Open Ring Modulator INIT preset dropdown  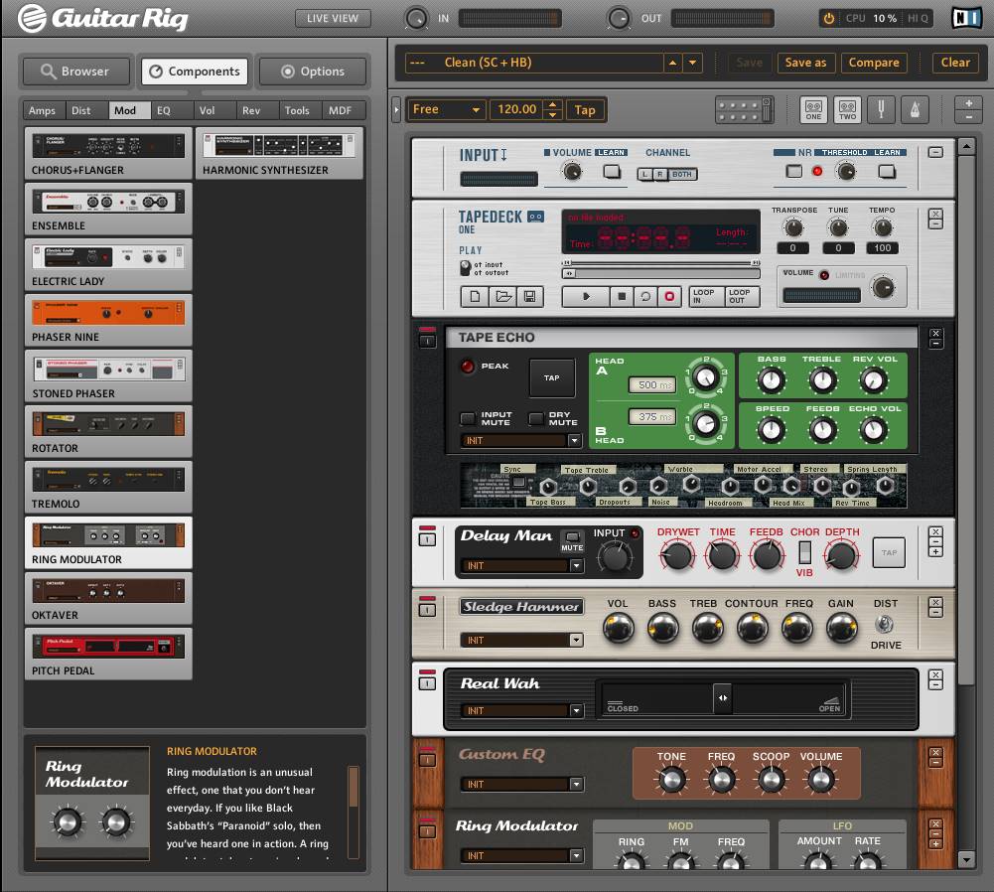click(x=576, y=856)
